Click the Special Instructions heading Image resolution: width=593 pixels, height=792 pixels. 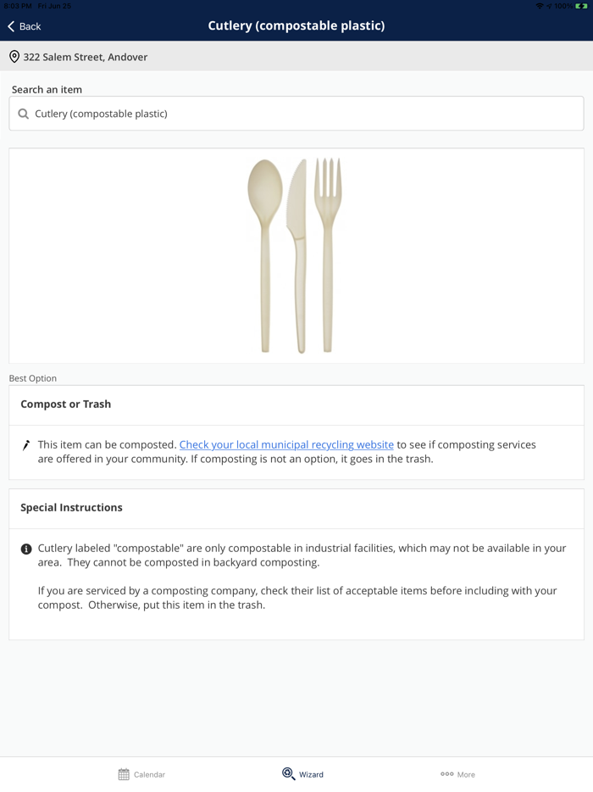point(72,508)
